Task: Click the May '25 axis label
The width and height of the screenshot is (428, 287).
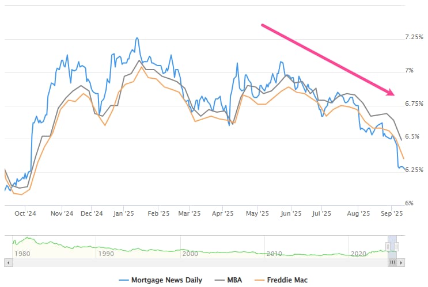Action: [x=257, y=213]
